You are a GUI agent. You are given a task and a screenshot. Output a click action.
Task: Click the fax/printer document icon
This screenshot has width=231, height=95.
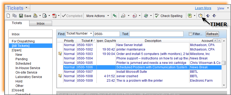[x=123, y=16]
